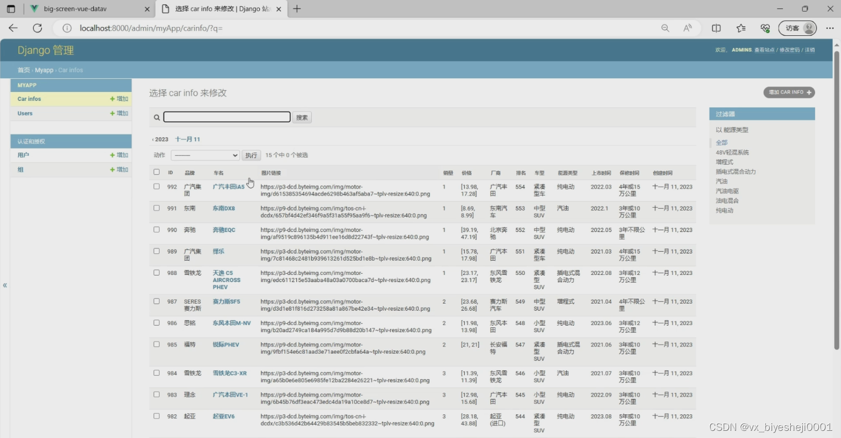
Task: Filter by 油电混合
Action: [727, 201]
